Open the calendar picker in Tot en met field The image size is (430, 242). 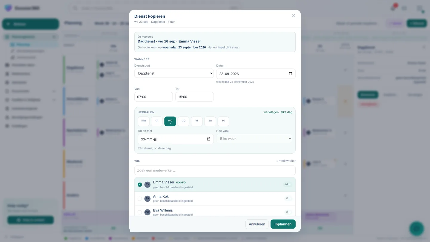pos(209,139)
